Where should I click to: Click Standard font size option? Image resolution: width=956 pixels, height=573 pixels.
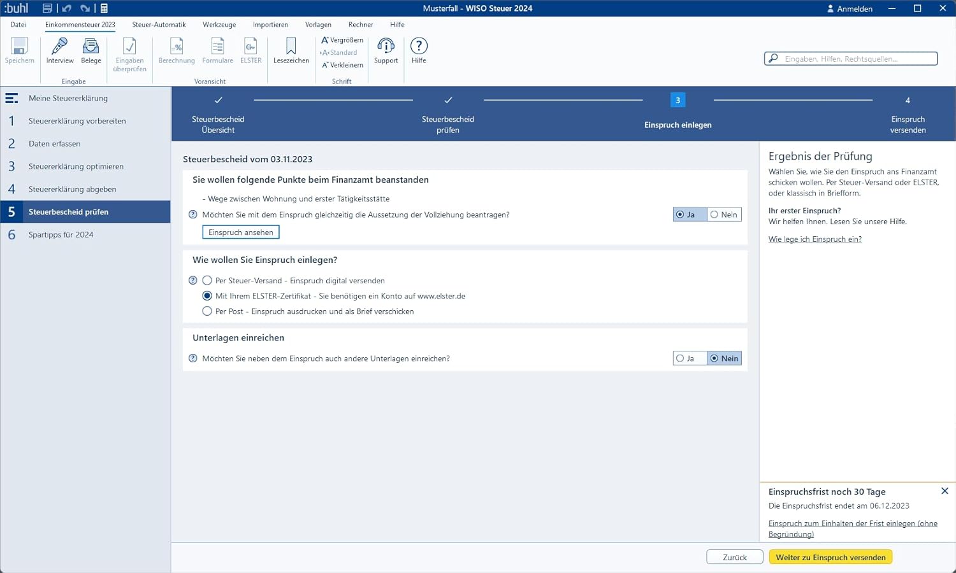[x=339, y=53]
